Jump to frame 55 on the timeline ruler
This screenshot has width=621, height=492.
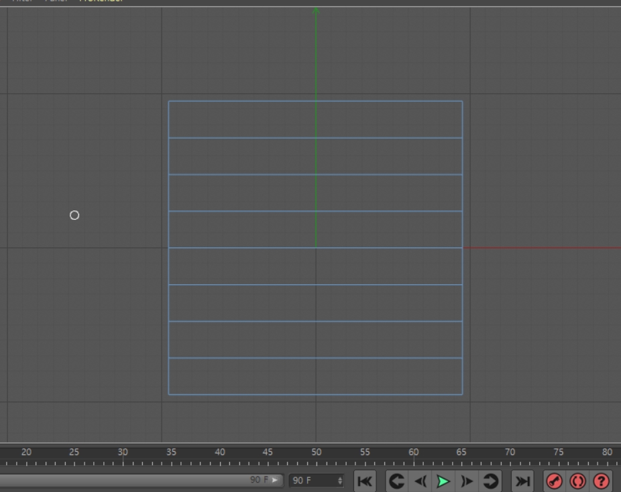pos(365,452)
